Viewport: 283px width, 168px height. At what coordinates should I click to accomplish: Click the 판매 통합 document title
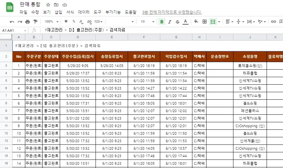[x=30, y=4]
